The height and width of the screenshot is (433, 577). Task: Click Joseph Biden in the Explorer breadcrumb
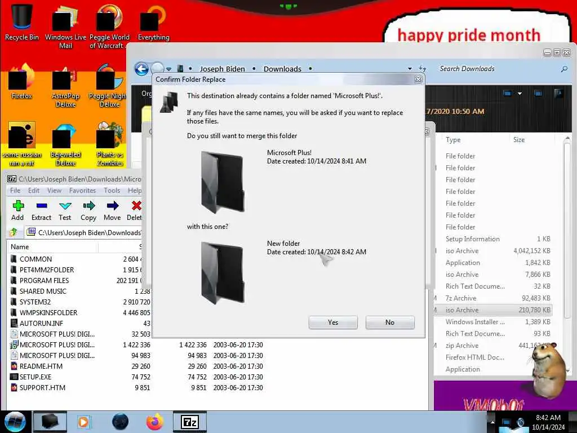222,69
